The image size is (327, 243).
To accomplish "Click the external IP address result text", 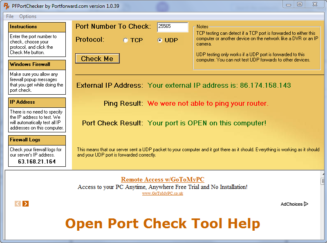I will point(219,85).
